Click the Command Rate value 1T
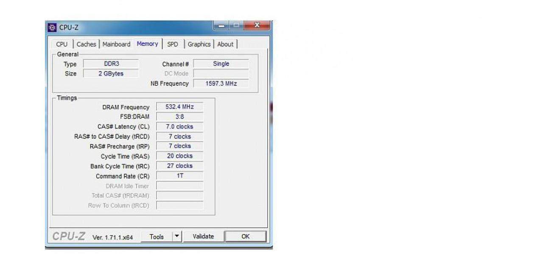Viewport: 543px width, 254px height. coord(180,176)
